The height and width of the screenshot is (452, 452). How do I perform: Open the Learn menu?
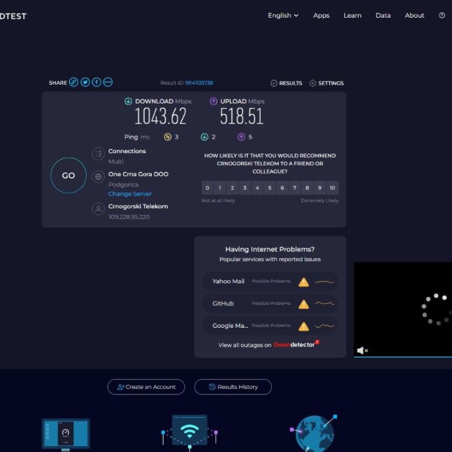tap(353, 15)
